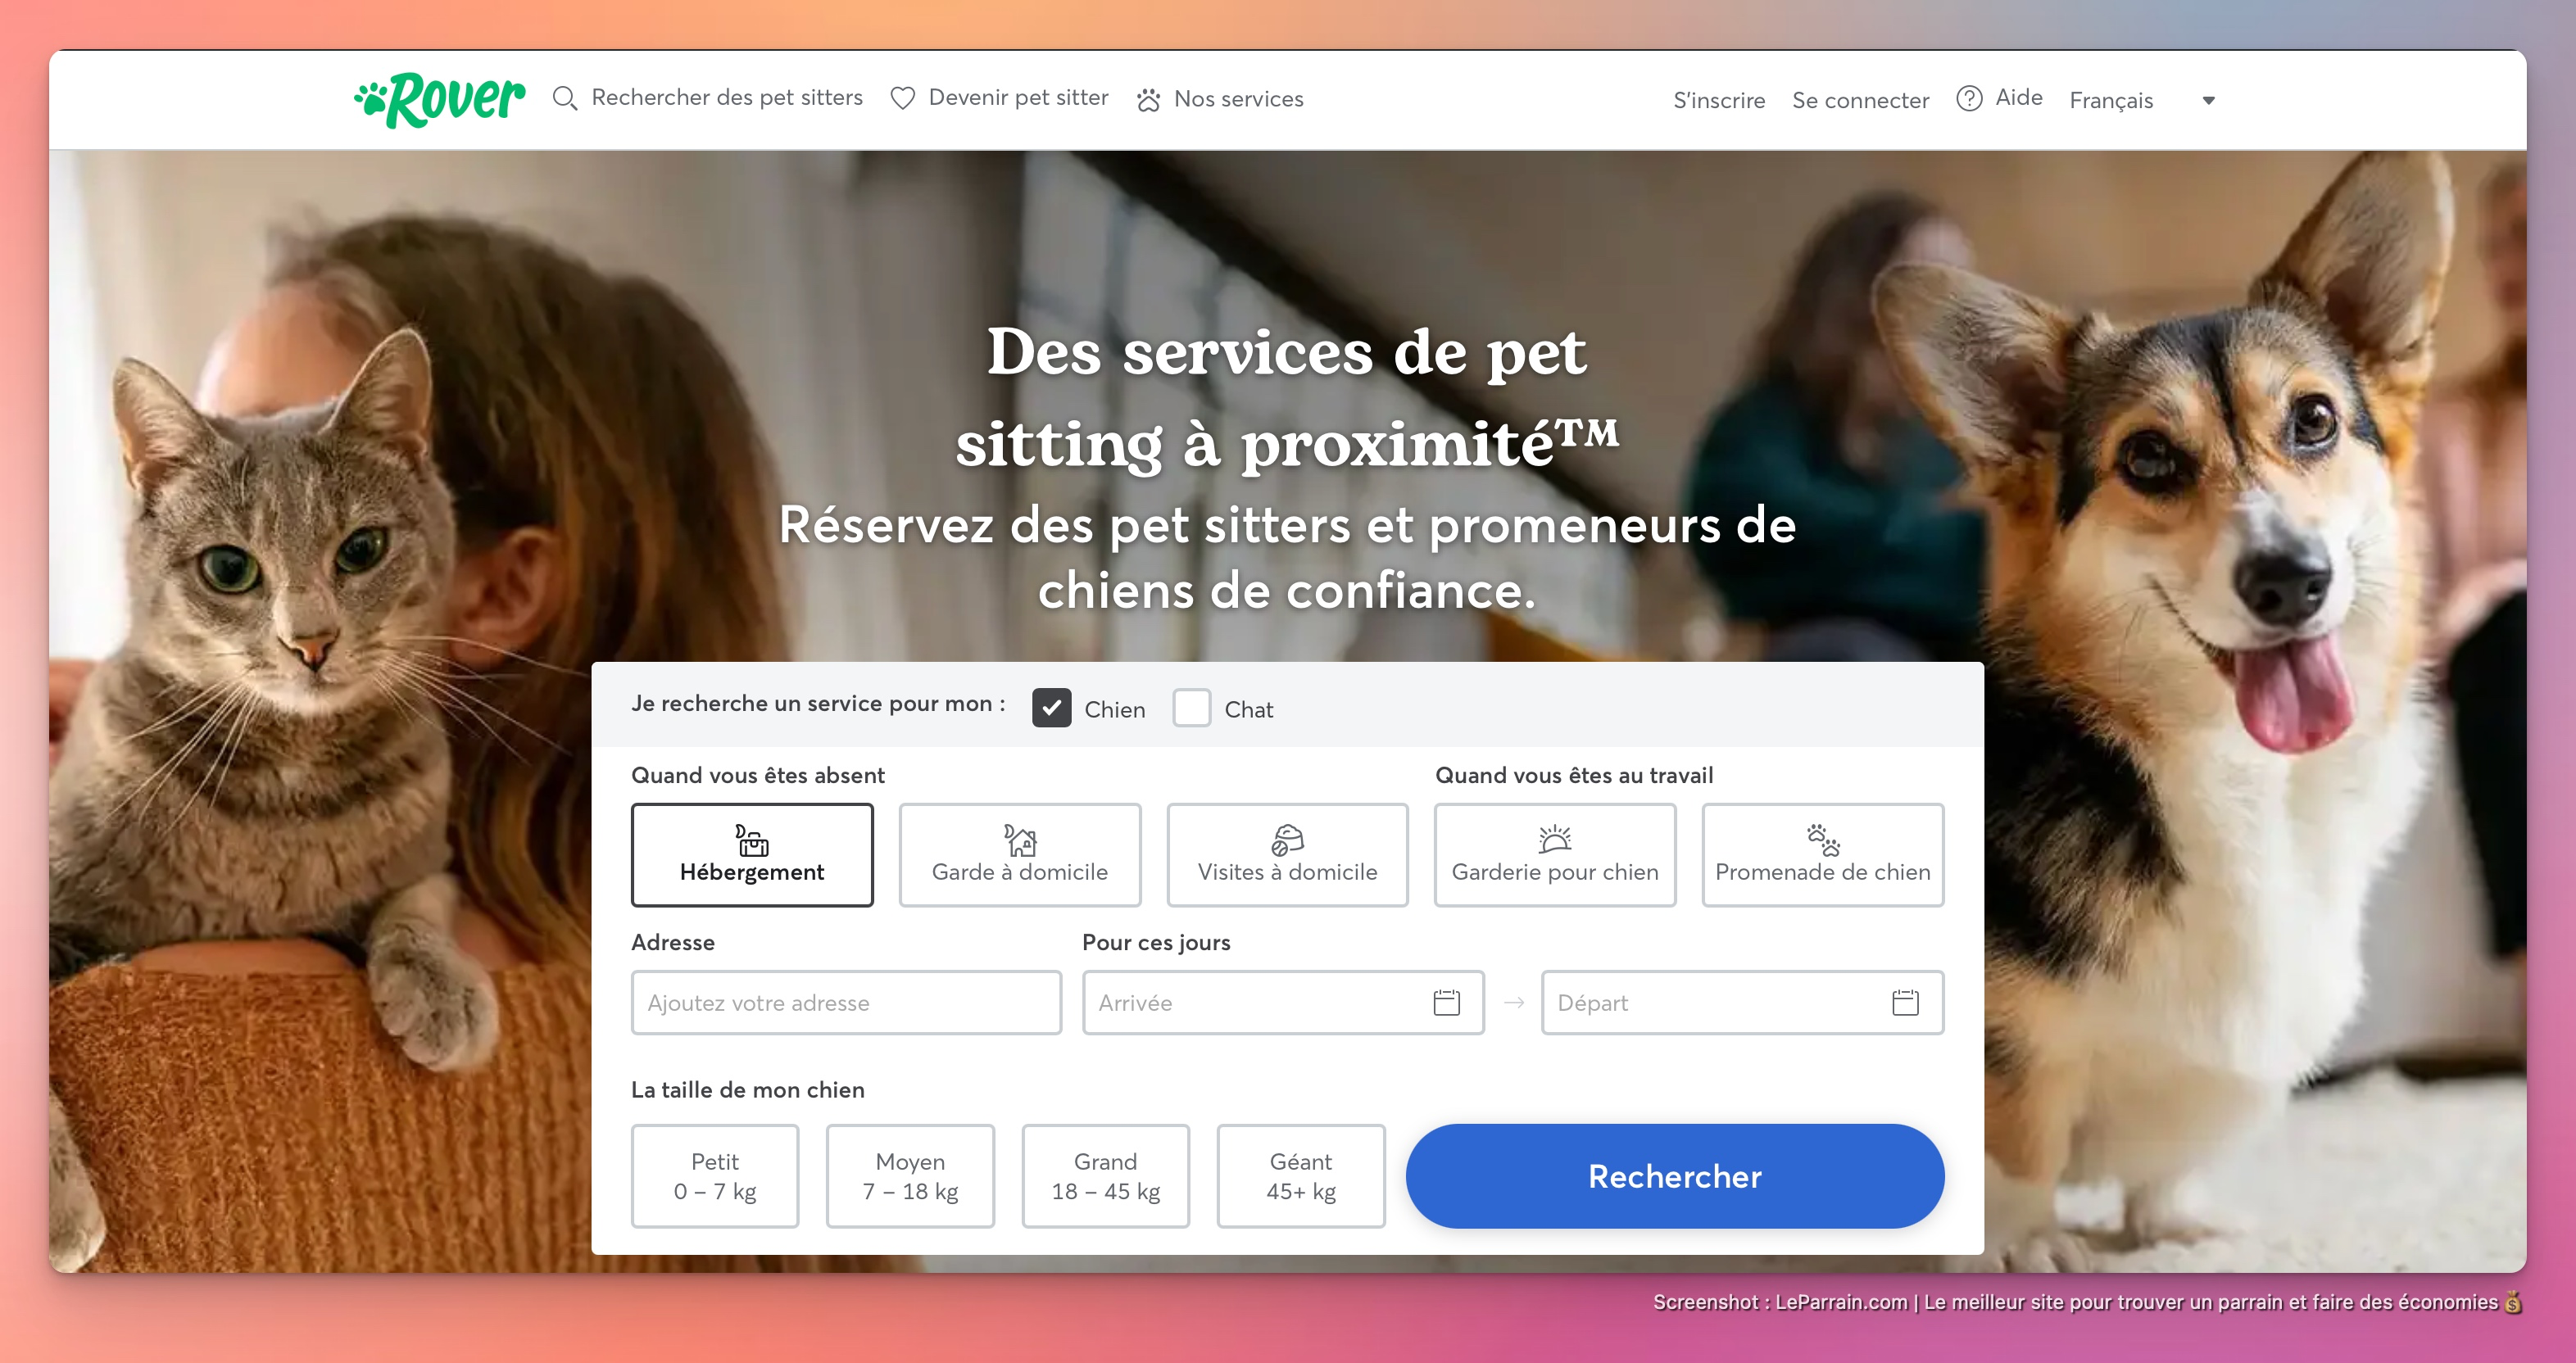Screen dimensions: 2576x1363
Task: Open the Arrivée calendar icon
Action: pos(1446,1002)
